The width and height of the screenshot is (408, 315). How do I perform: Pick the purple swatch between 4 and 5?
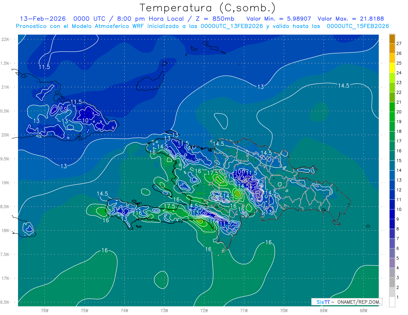(x=392, y=263)
